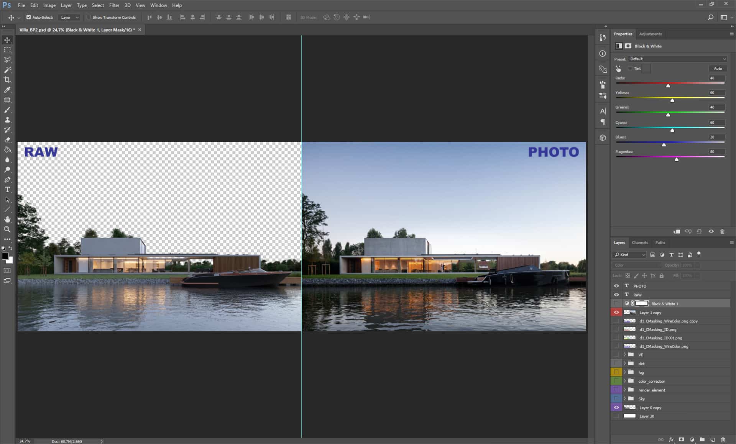Image resolution: width=736 pixels, height=444 pixels.
Task: Select the Magic Wand tool
Action: (7, 70)
